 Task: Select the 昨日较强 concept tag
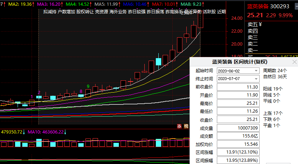137,11
